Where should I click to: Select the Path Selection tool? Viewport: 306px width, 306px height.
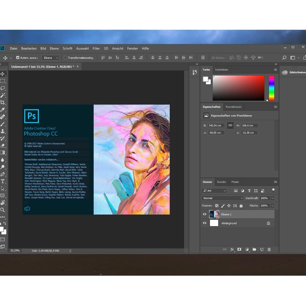coord(3,188)
